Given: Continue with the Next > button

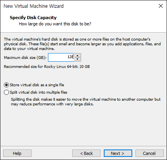Looking at the screenshot, I should [x=118, y=153].
